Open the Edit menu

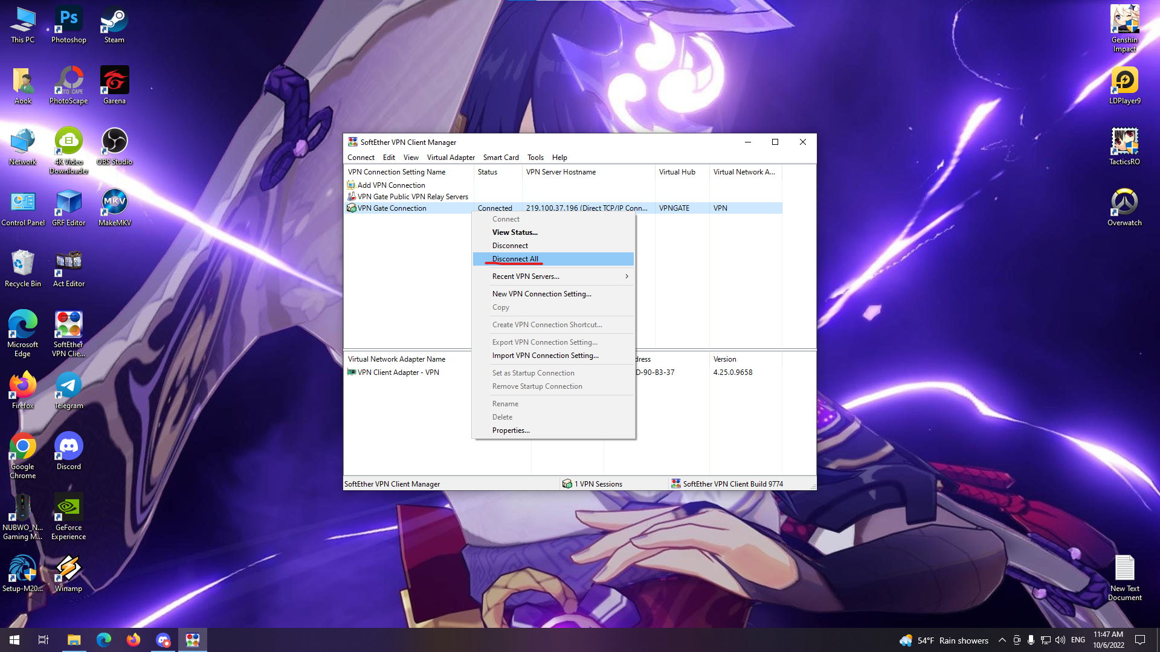click(x=388, y=158)
